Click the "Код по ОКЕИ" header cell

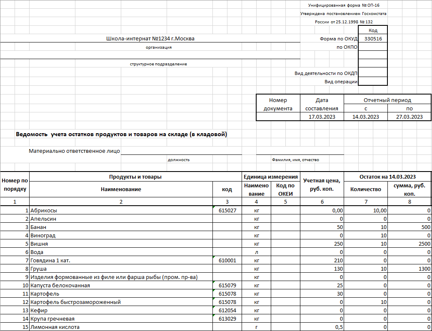click(x=285, y=189)
